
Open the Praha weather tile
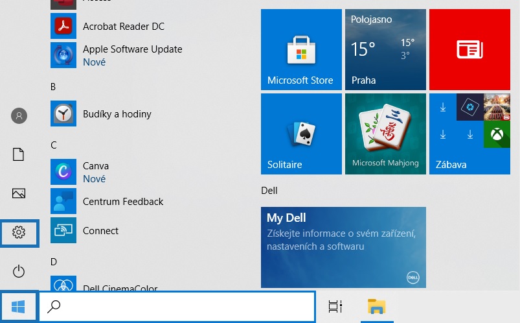[385, 49]
